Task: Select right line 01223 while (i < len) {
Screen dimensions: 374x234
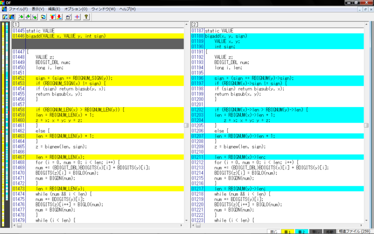Action: click(277, 220)
